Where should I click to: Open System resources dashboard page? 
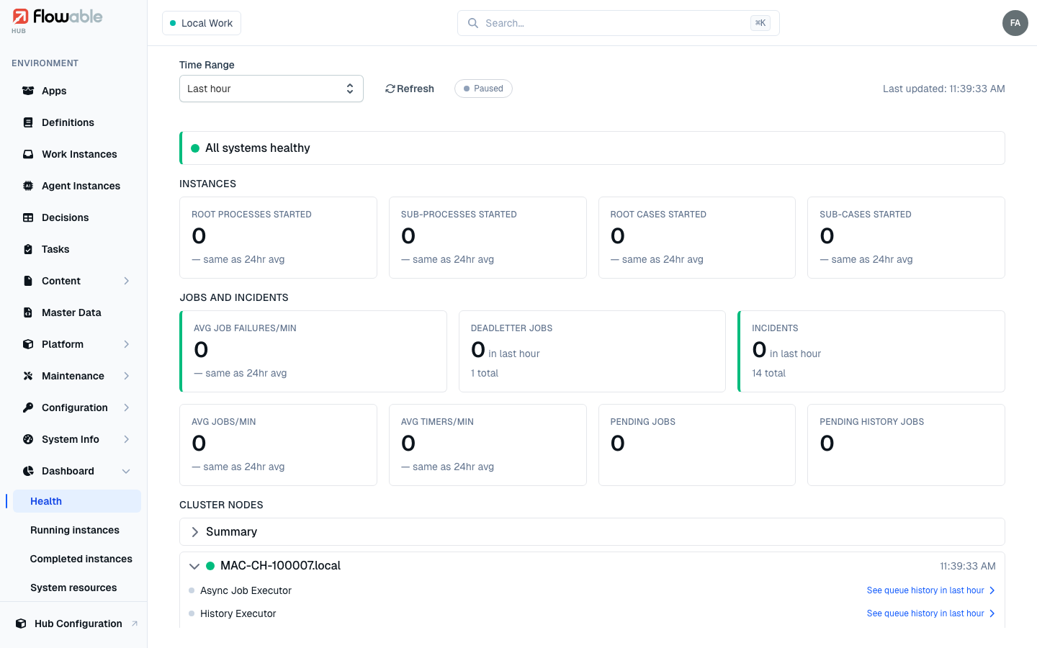[76, 588]
